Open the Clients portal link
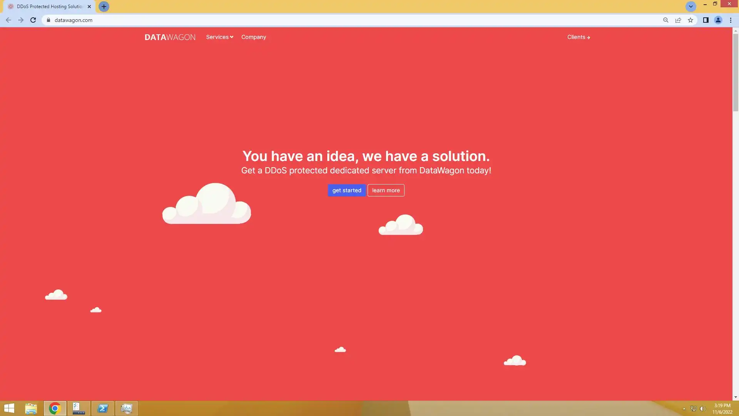This screenshot has height=416, width=739. pos(578,37)
